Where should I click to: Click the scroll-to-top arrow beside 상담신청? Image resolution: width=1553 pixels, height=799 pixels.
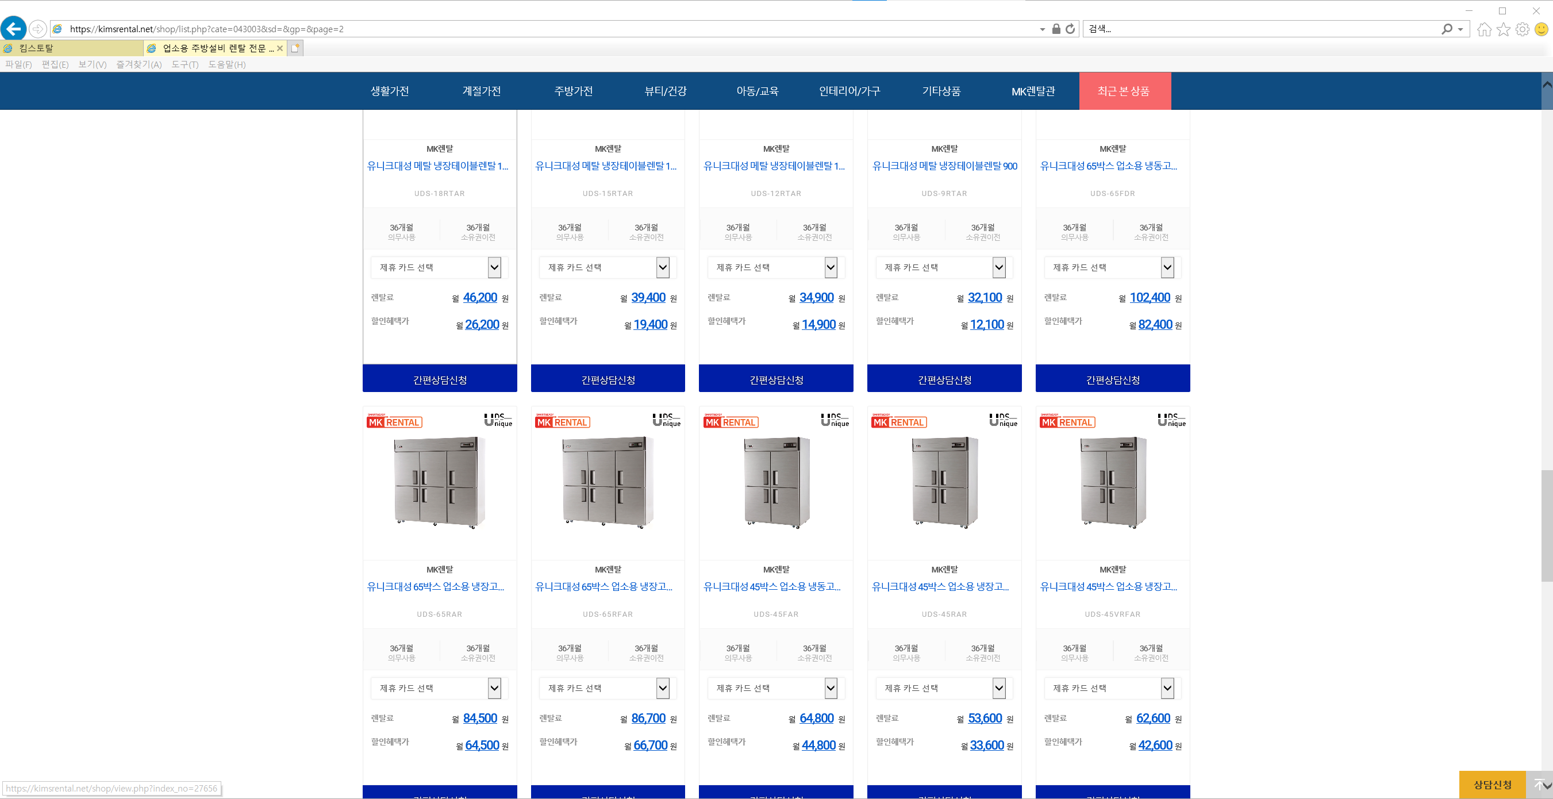(1539, 785)
